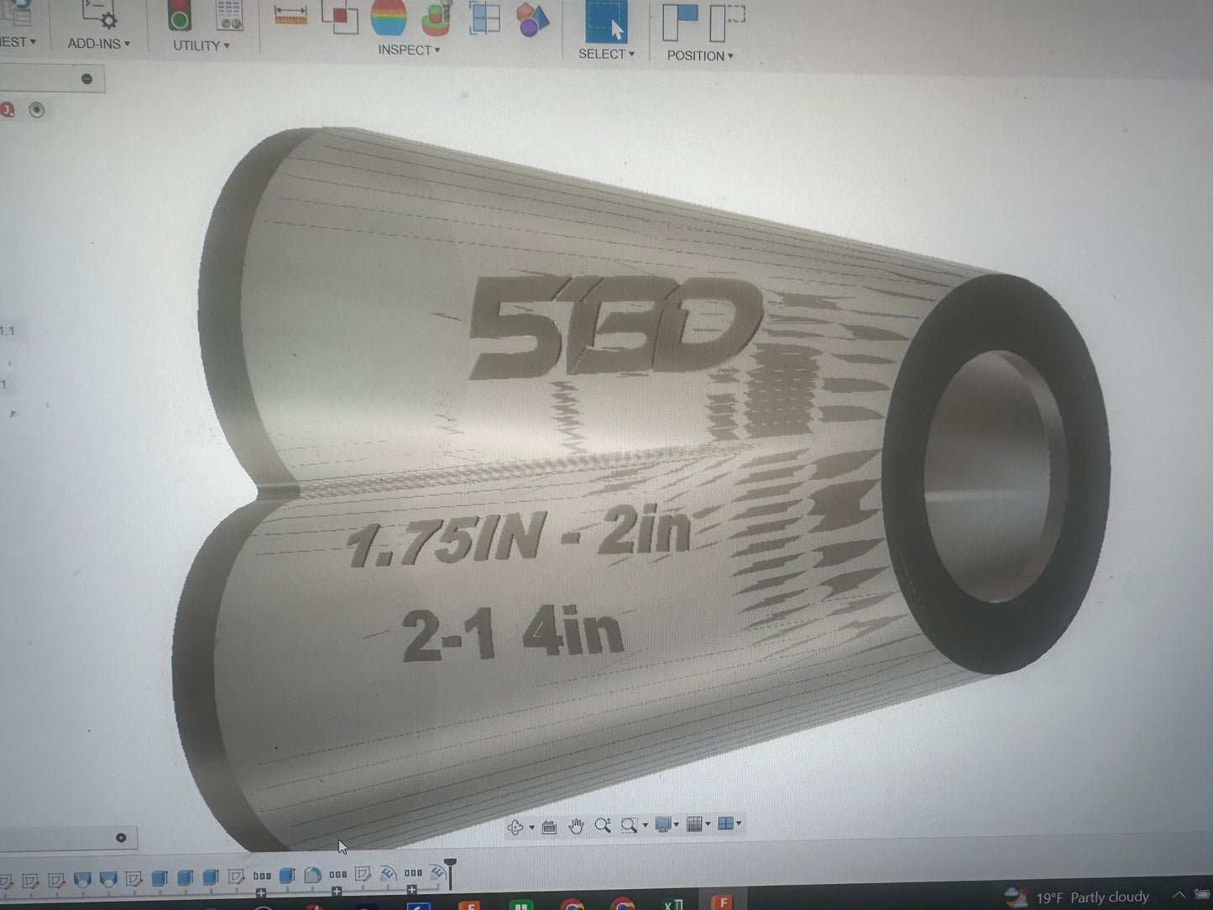Click the Zoom magnifier tool
The image size is (1213, 910).
(602, 826)
